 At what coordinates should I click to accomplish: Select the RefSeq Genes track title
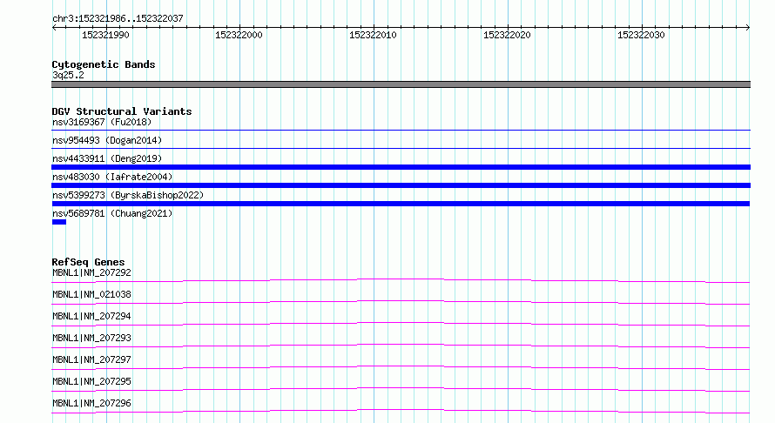tap(89, 262)
